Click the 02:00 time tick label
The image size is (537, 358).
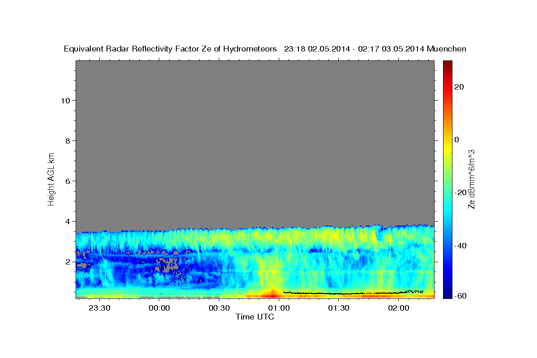coord(399,308)
